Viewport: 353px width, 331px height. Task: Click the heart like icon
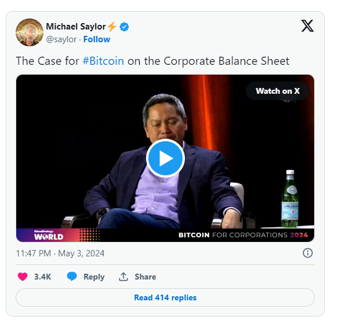tap(23, 277)
